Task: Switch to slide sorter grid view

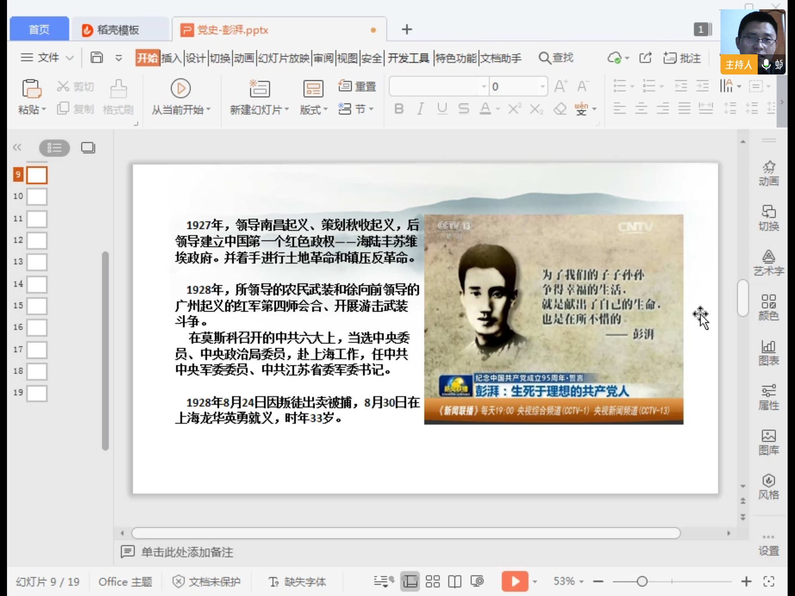Action: tap(432, 581)
